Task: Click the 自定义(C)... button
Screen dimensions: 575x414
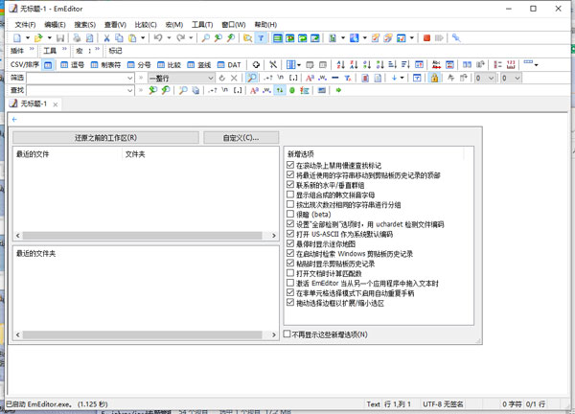Action: pos(241,137)
